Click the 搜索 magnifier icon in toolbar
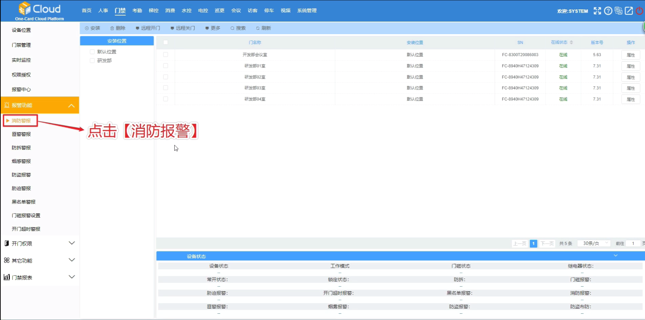Viewport: 645px width, 320px height. click(x=232, y=28)
